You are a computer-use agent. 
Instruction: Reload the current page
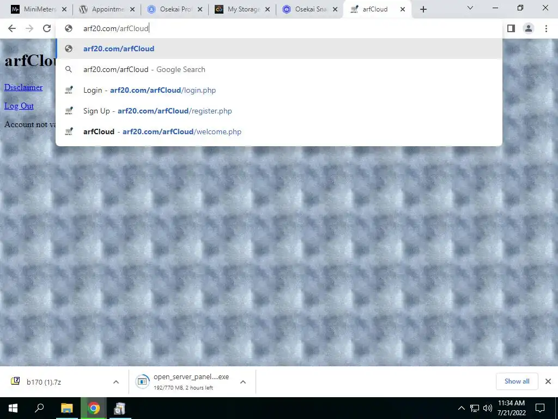(47, 28)
